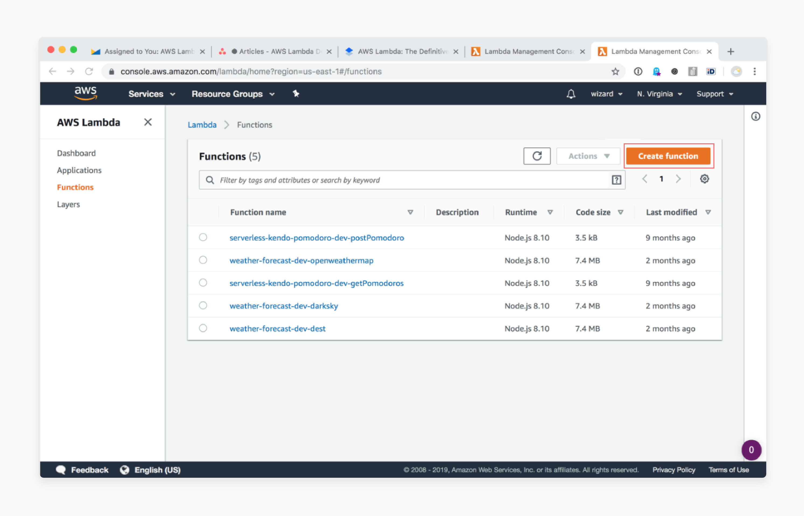Click the browser reload button

(x=89, y=71)
